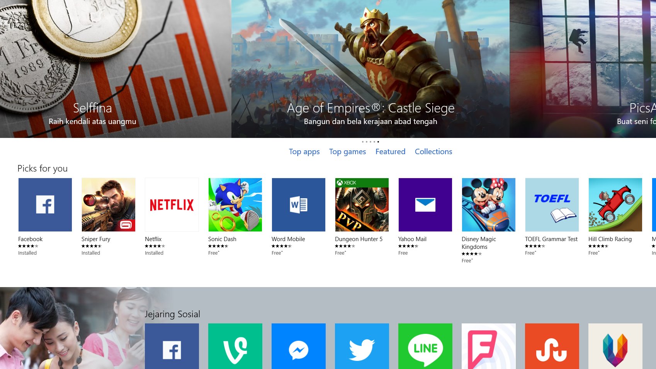Click the "Dungeon Hunter 5" title text

(x=359, y=239)
